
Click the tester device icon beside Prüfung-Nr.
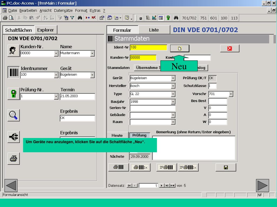click(x=14, y=94)
